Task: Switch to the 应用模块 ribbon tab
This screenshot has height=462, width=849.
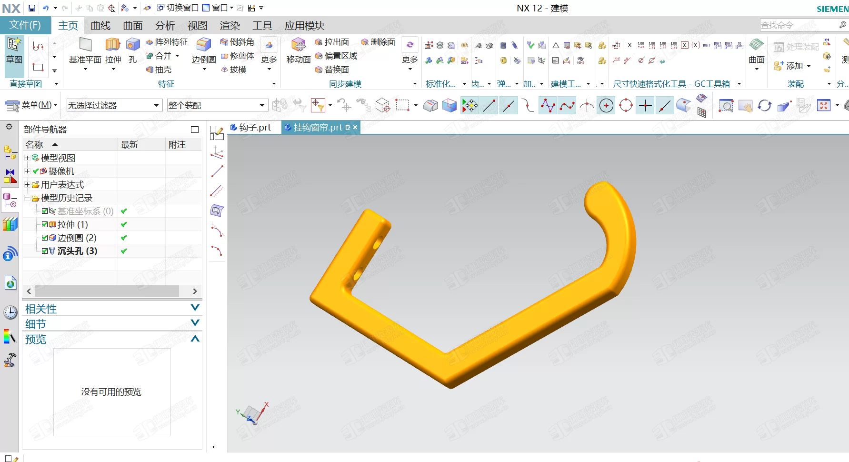Action: [305, 26]
